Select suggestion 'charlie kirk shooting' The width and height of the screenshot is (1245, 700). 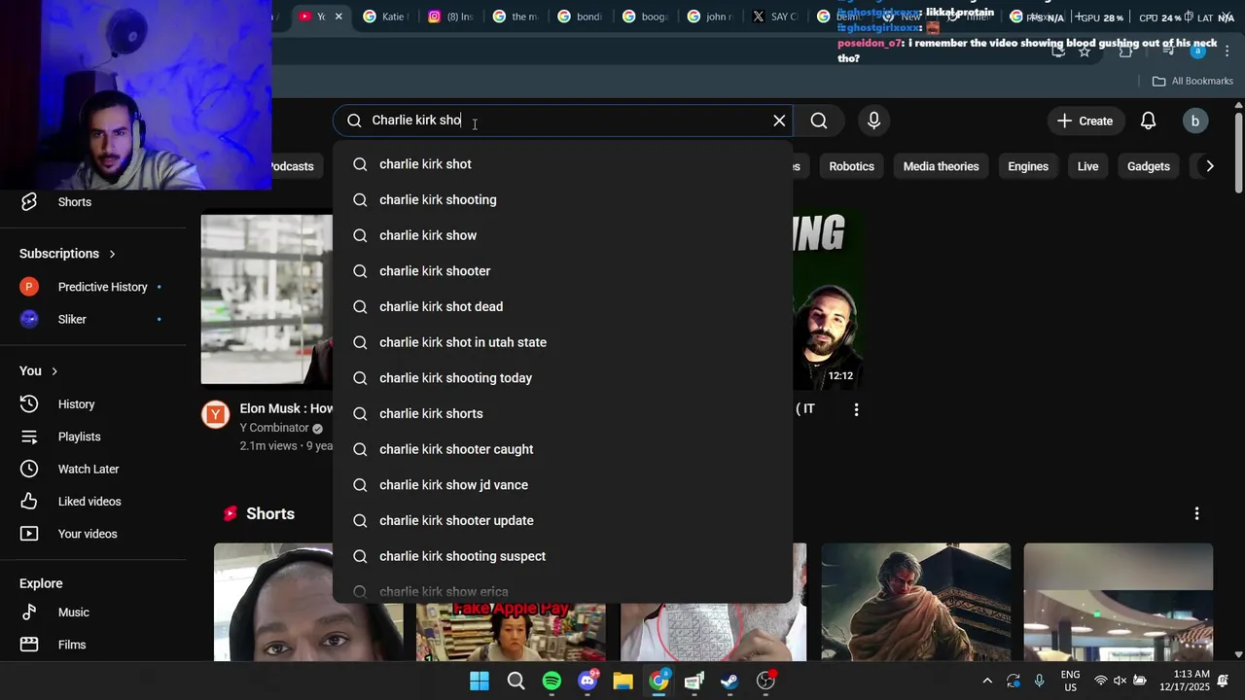563,200
